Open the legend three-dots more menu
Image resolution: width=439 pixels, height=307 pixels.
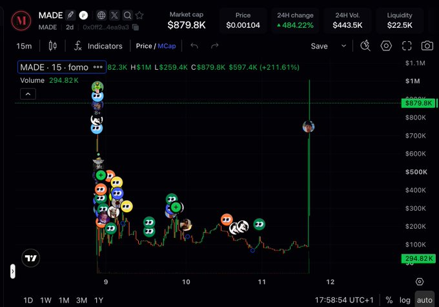[97, 67]
